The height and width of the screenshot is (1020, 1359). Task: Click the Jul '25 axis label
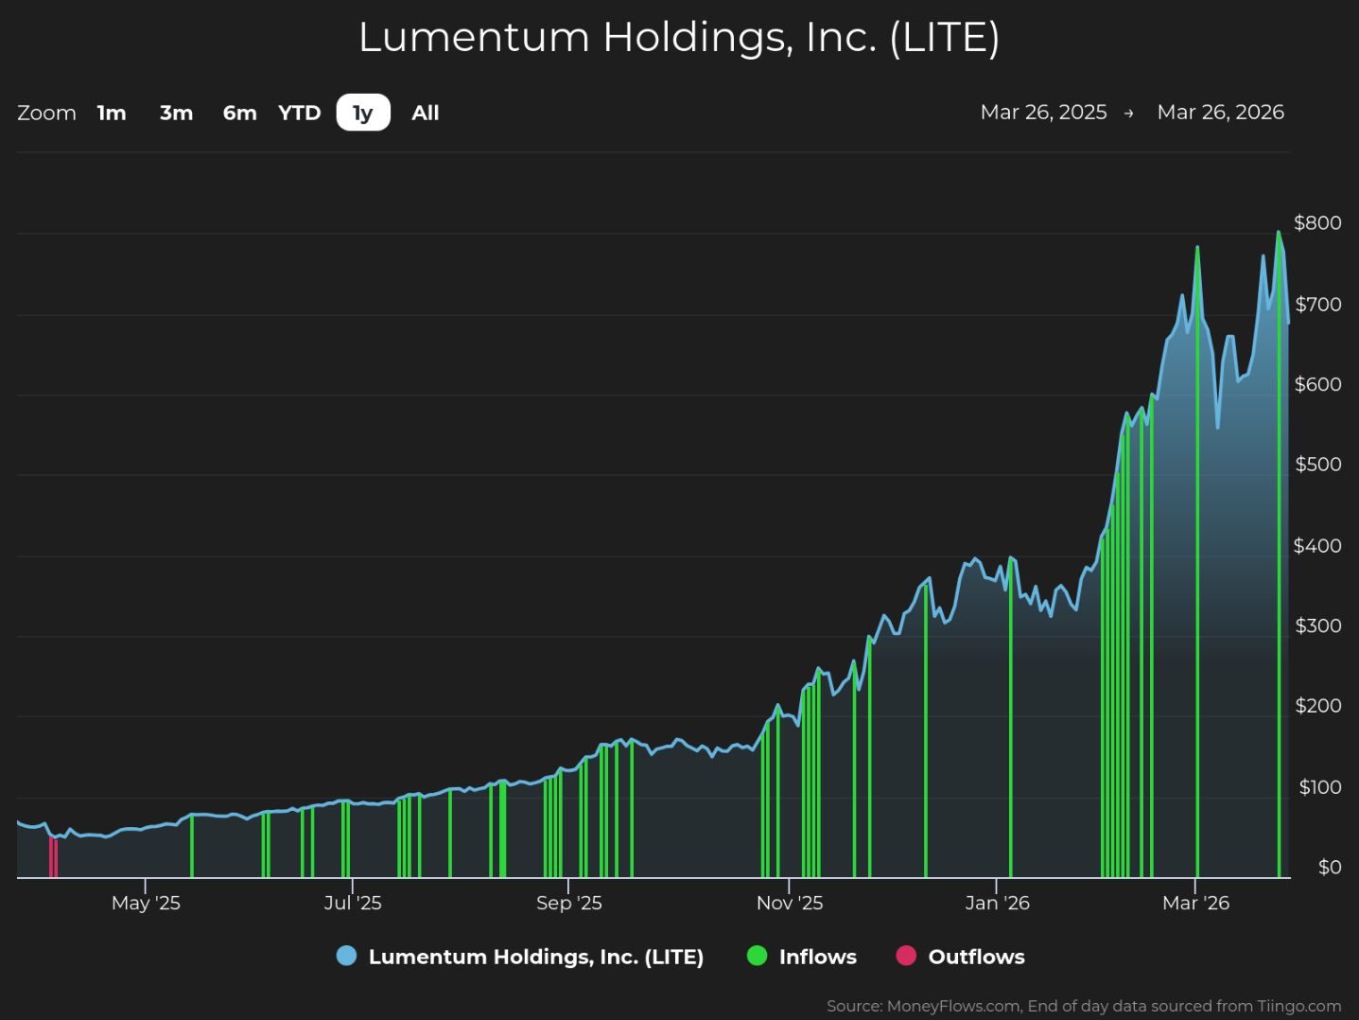[x=353, y=903]
